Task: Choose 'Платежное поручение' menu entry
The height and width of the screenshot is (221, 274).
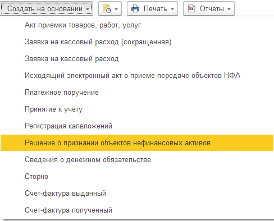Action: (137, 93)
